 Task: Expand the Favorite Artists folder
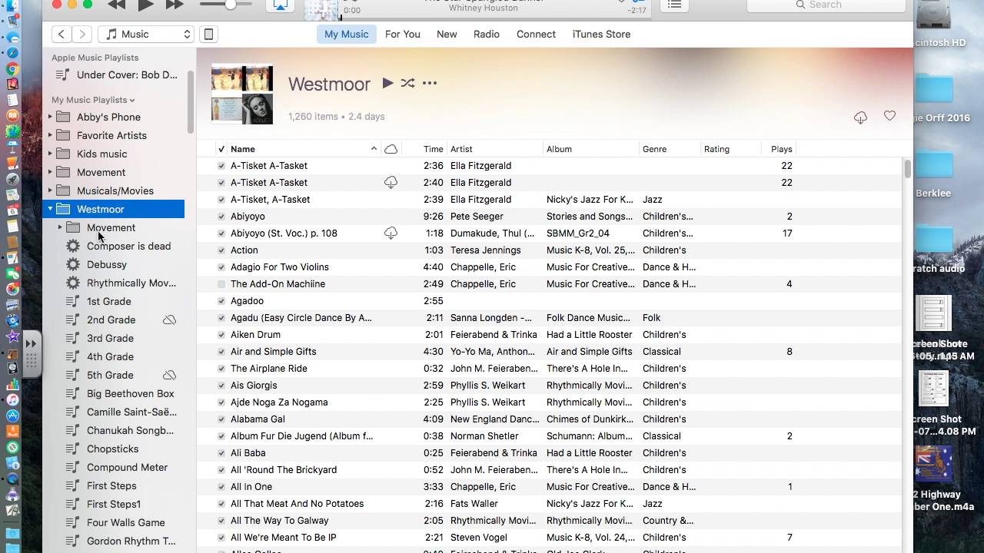click(x=50, y=135)
